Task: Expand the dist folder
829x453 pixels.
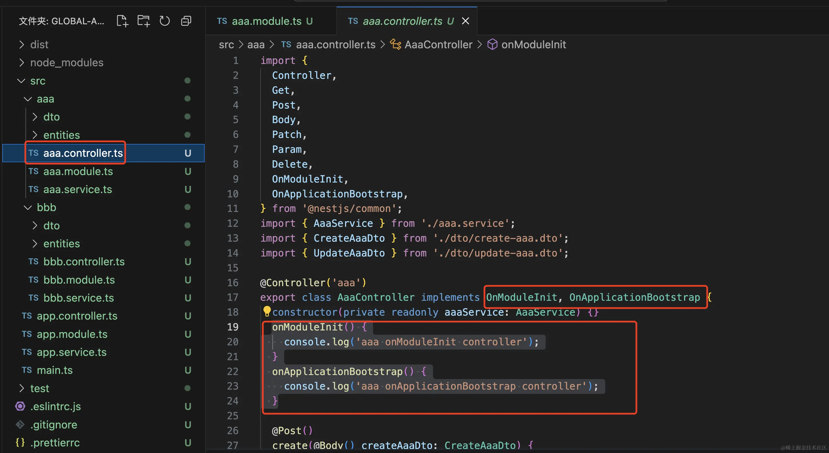Action: [x=39, y=44]
